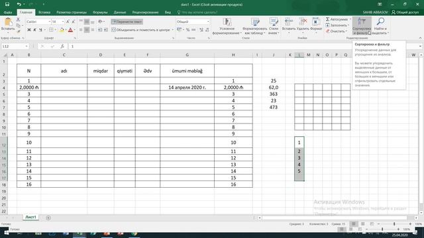Apply the yellow fill color bucket

(62, 30)
